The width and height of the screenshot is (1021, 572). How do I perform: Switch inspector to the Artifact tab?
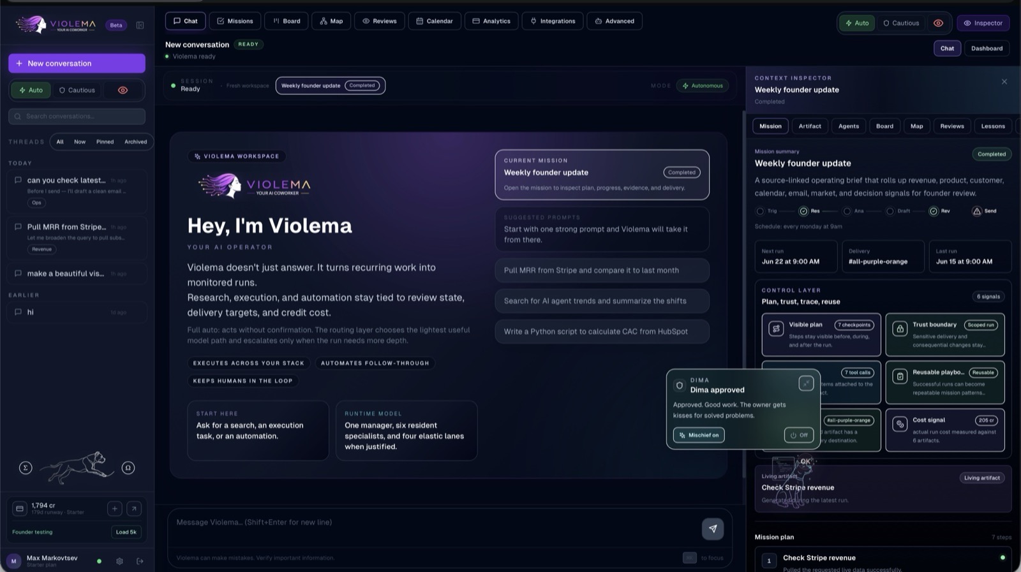[810, 126]
